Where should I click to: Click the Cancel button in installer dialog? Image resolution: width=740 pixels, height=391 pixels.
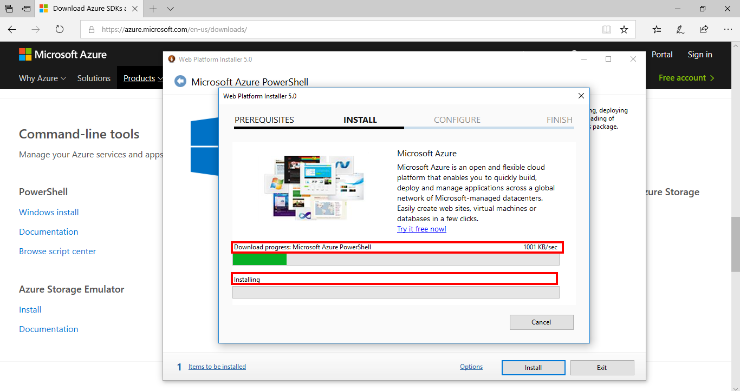pos(541,322)
